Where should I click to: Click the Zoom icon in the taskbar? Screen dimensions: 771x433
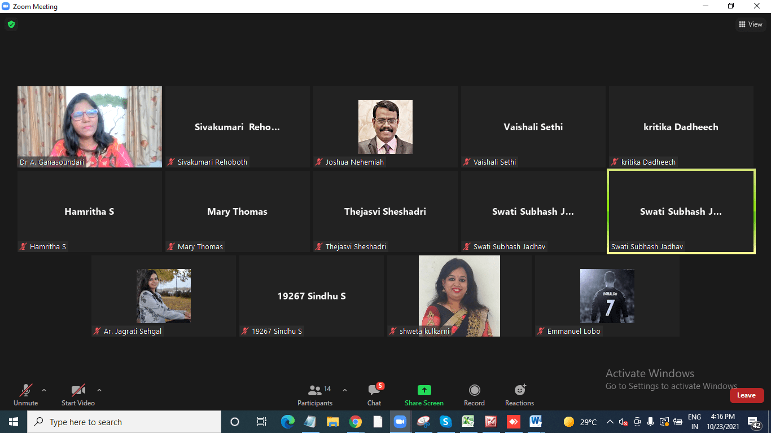tap(400, 422)
